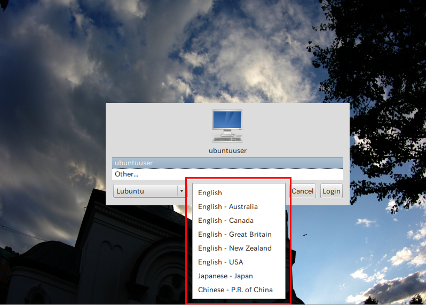Select English - Australia language
Screen dimensions: 426x305
[239, 206]
